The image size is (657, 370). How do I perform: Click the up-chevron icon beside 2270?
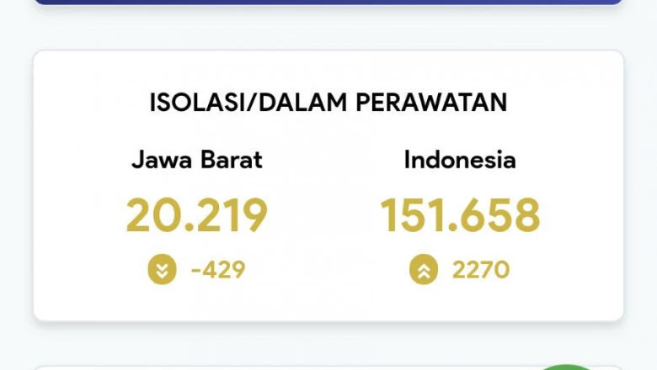click(424, 269)
